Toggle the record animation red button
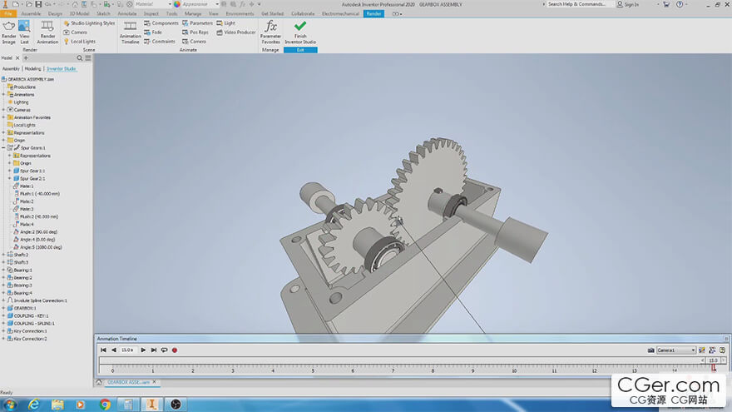Viewport: 732px width, 412px height. 175,350
